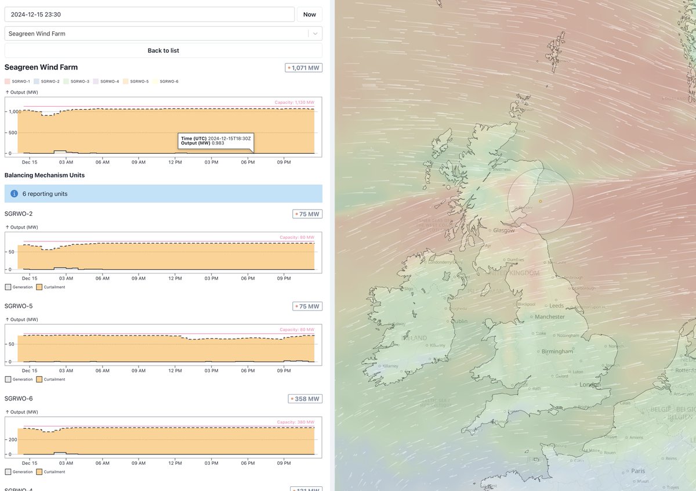Screen dimensions: 696x491
Task: Click the London label on the map
Action: pos(590,385)
